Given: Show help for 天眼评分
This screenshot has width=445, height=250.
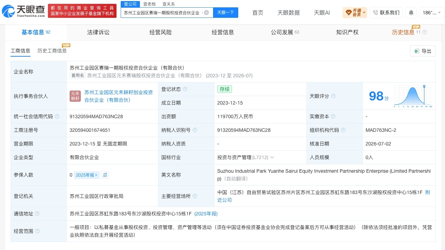Looking at the screenshot, I should [333, 96].
